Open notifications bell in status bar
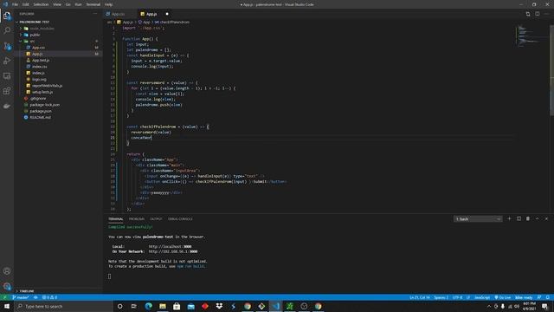 548,297
